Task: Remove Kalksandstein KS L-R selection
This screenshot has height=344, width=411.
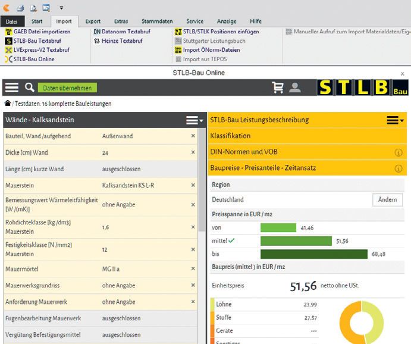Action: (193, 185)
